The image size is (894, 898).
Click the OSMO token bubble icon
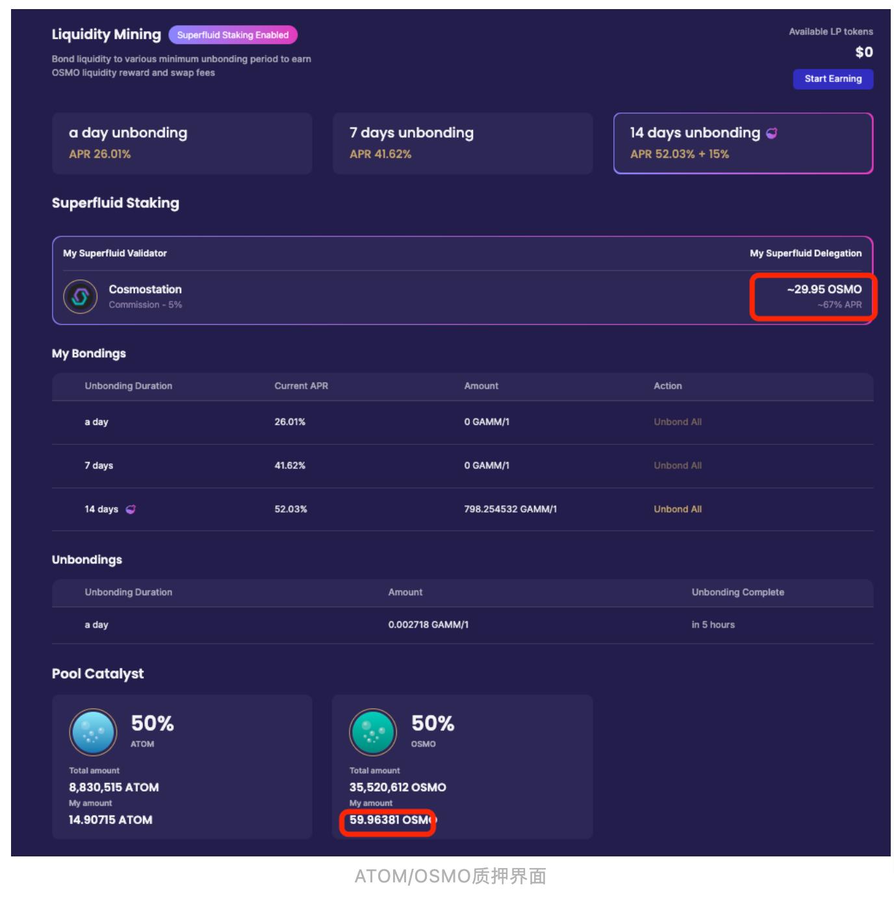click(x=373, y=732)
